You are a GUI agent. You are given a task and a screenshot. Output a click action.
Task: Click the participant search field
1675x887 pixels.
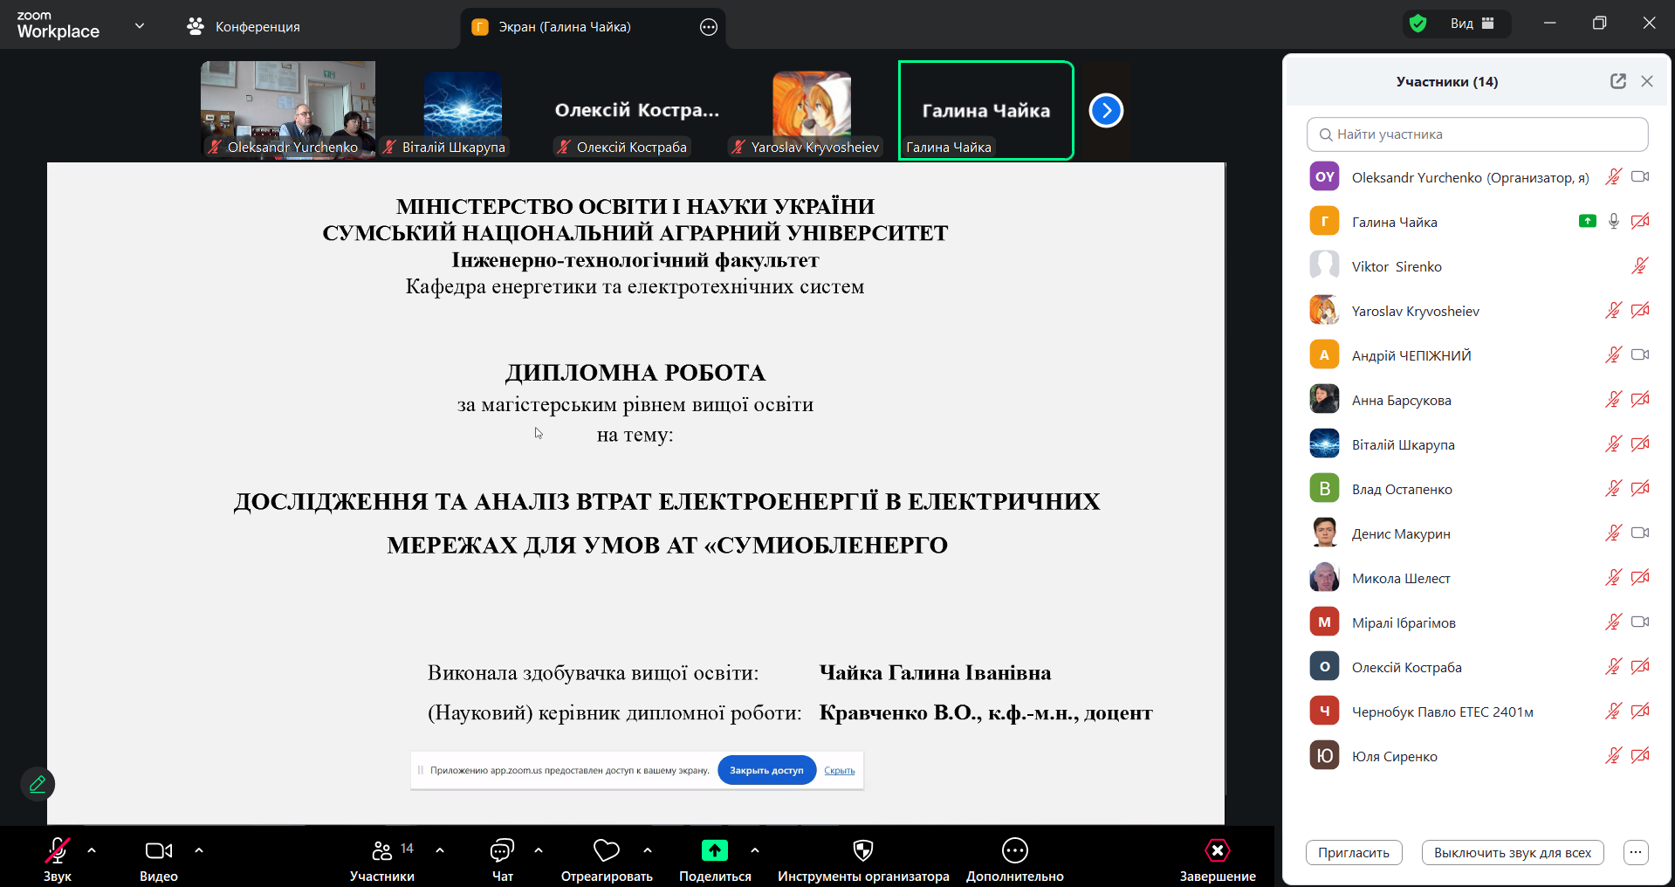pos(1477,134)
